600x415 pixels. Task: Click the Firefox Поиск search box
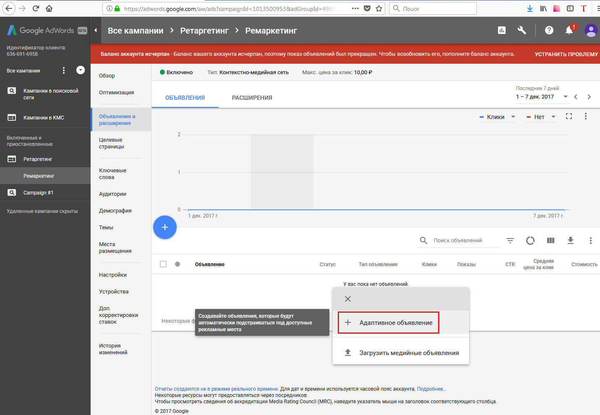[x=433, y=8]
